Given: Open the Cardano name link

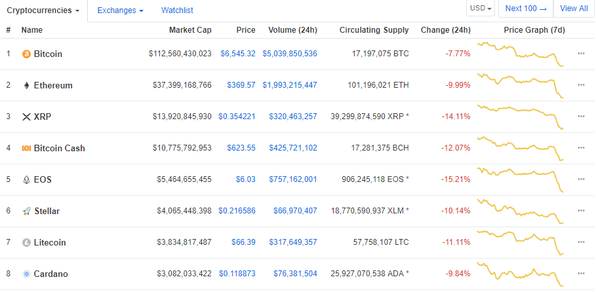Looking at the screenshot, I should click(51, 274).
